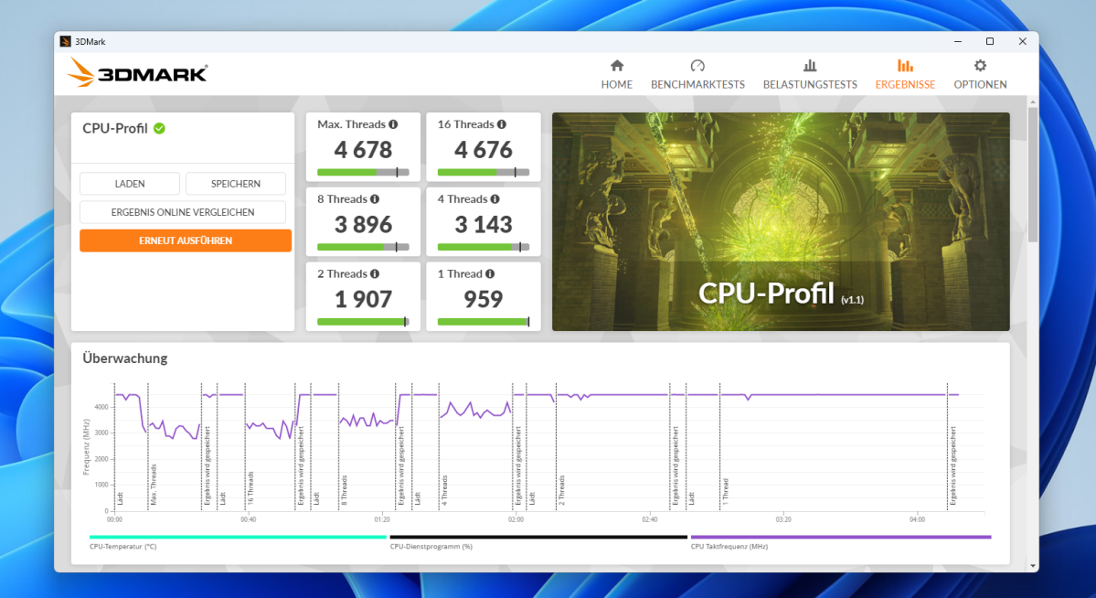Click the 04:00 time label on chart
This screenshot has height=598, width=1096.
pos(917,519)
